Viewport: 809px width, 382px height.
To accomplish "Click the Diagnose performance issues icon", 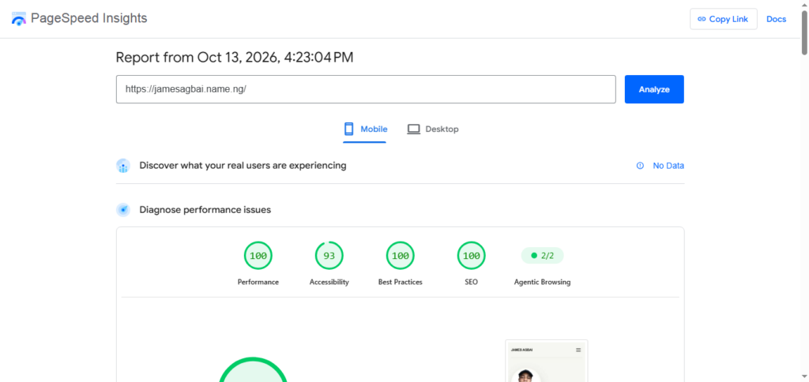I will 122,210.
